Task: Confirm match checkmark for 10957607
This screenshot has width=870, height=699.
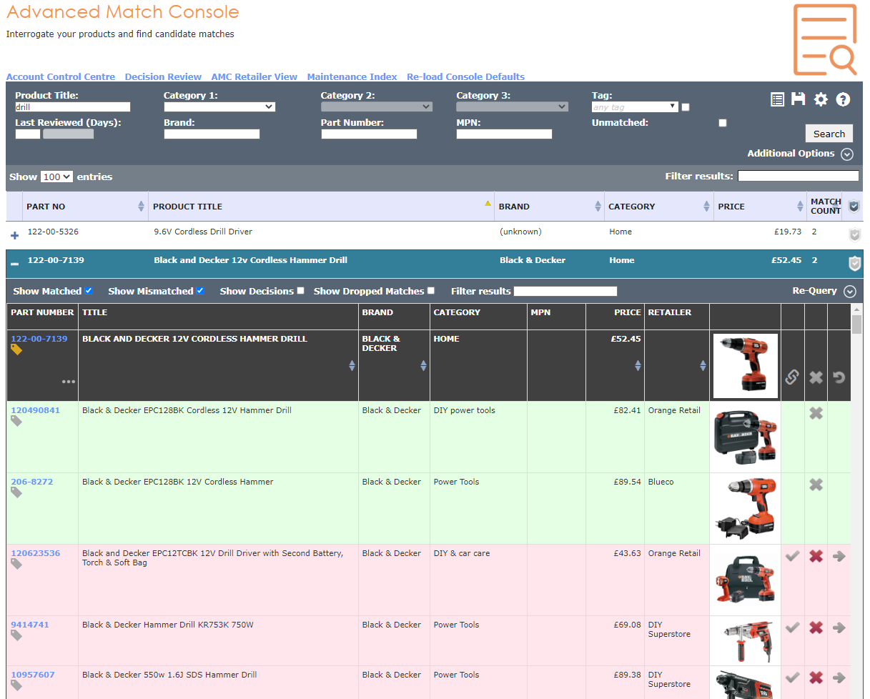Action: pos(792,678)
